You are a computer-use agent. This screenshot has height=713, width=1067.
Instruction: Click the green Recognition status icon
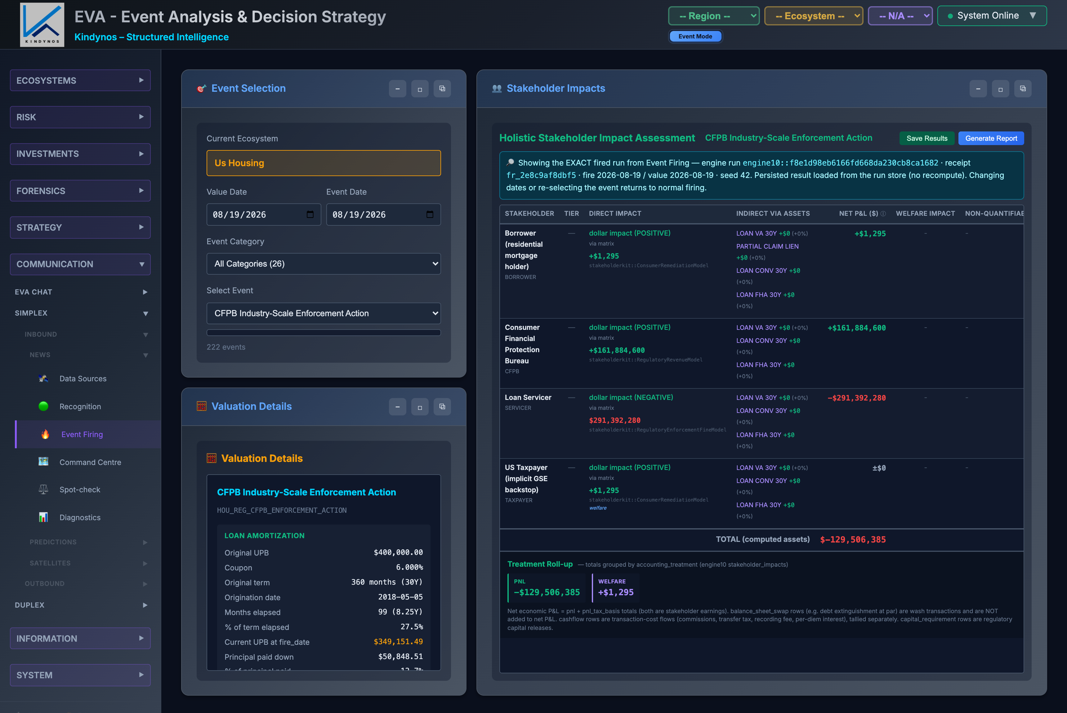[44, 406]
